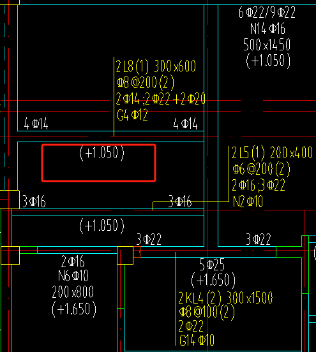The image size is (316, 352).
Task: Select the yellow column square left of 2Φ16
Action: 10,255
